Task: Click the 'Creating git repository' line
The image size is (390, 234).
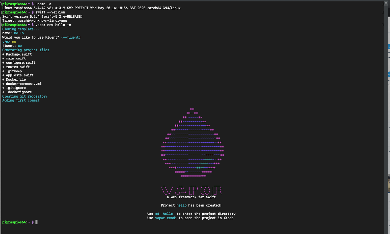Action: point(25,97)
